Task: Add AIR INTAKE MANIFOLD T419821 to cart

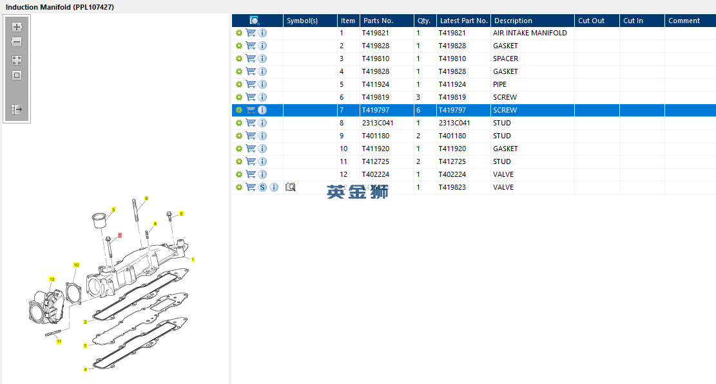Action: (251, 33)
